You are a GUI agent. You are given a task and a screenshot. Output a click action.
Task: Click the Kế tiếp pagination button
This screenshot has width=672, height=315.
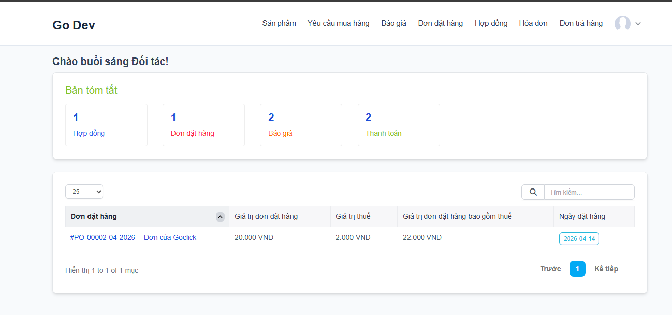(606, 269)
